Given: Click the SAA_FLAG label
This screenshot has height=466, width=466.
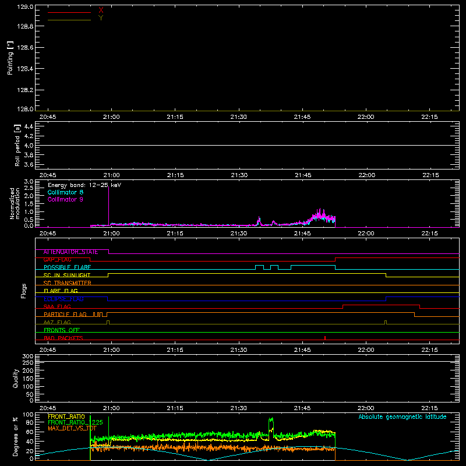Looking at the screenshot, I should pos(57,307).
